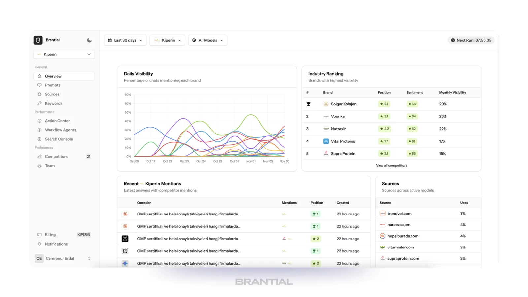Image resolution: width=528 pixels, height=297 pixels.
Task: Click the Nov 05 label on chart axis
Action: (x=284, y=161)
